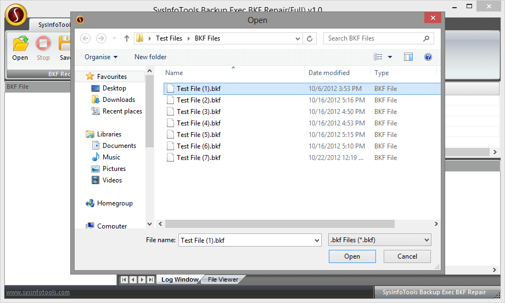Change view with the view layout icon

(x=378, y=57)
